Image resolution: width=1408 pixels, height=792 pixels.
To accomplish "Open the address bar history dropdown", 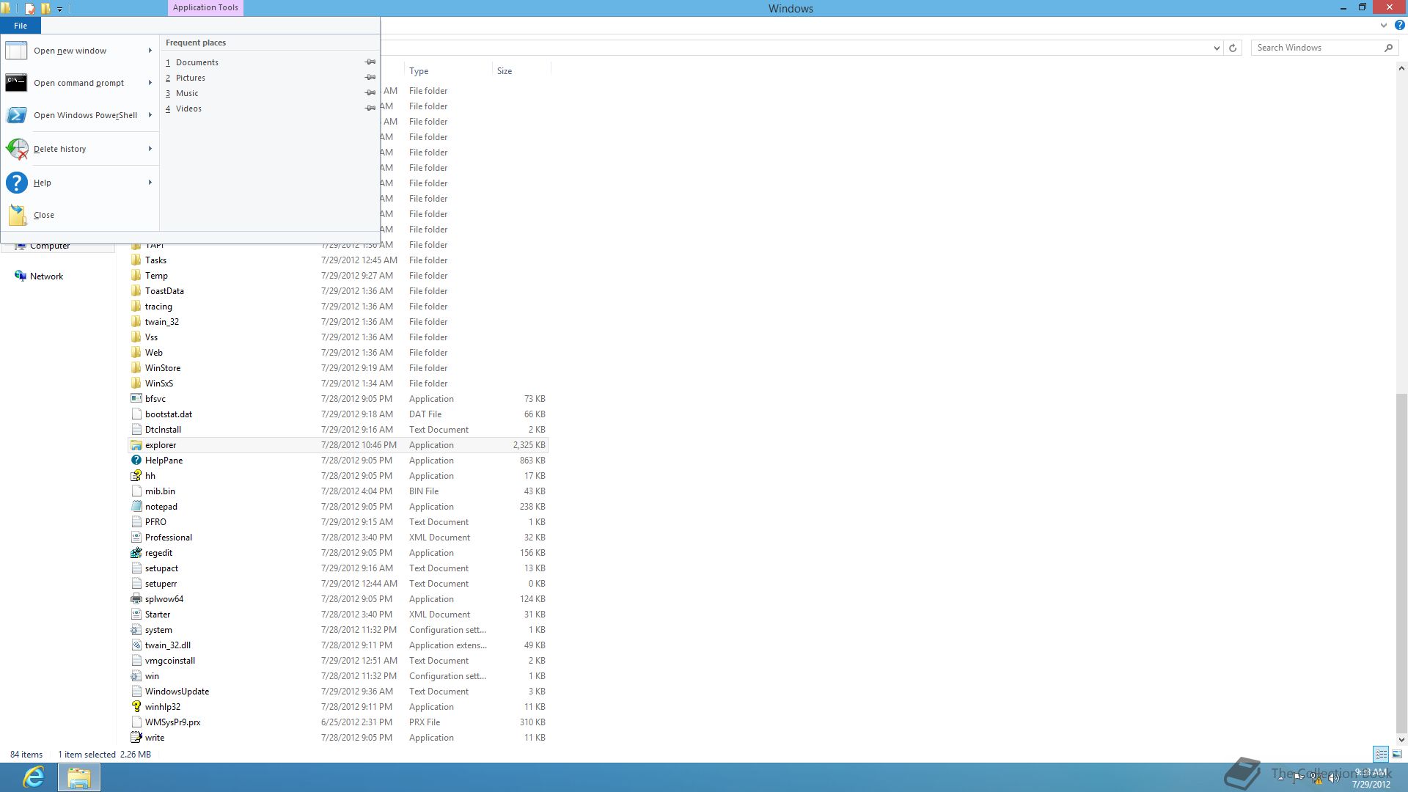I will 1217,48.
